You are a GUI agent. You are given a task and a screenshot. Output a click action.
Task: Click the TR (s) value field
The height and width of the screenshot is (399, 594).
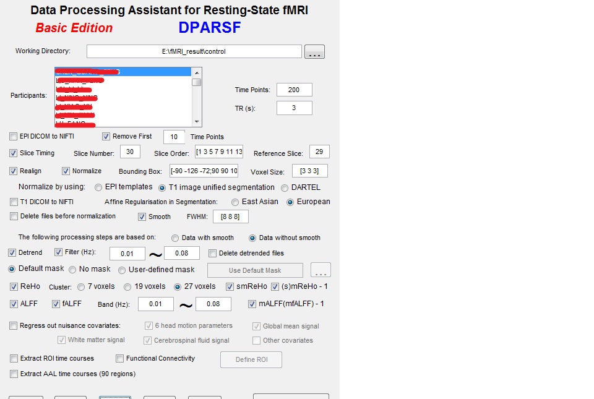pos(295,108)
